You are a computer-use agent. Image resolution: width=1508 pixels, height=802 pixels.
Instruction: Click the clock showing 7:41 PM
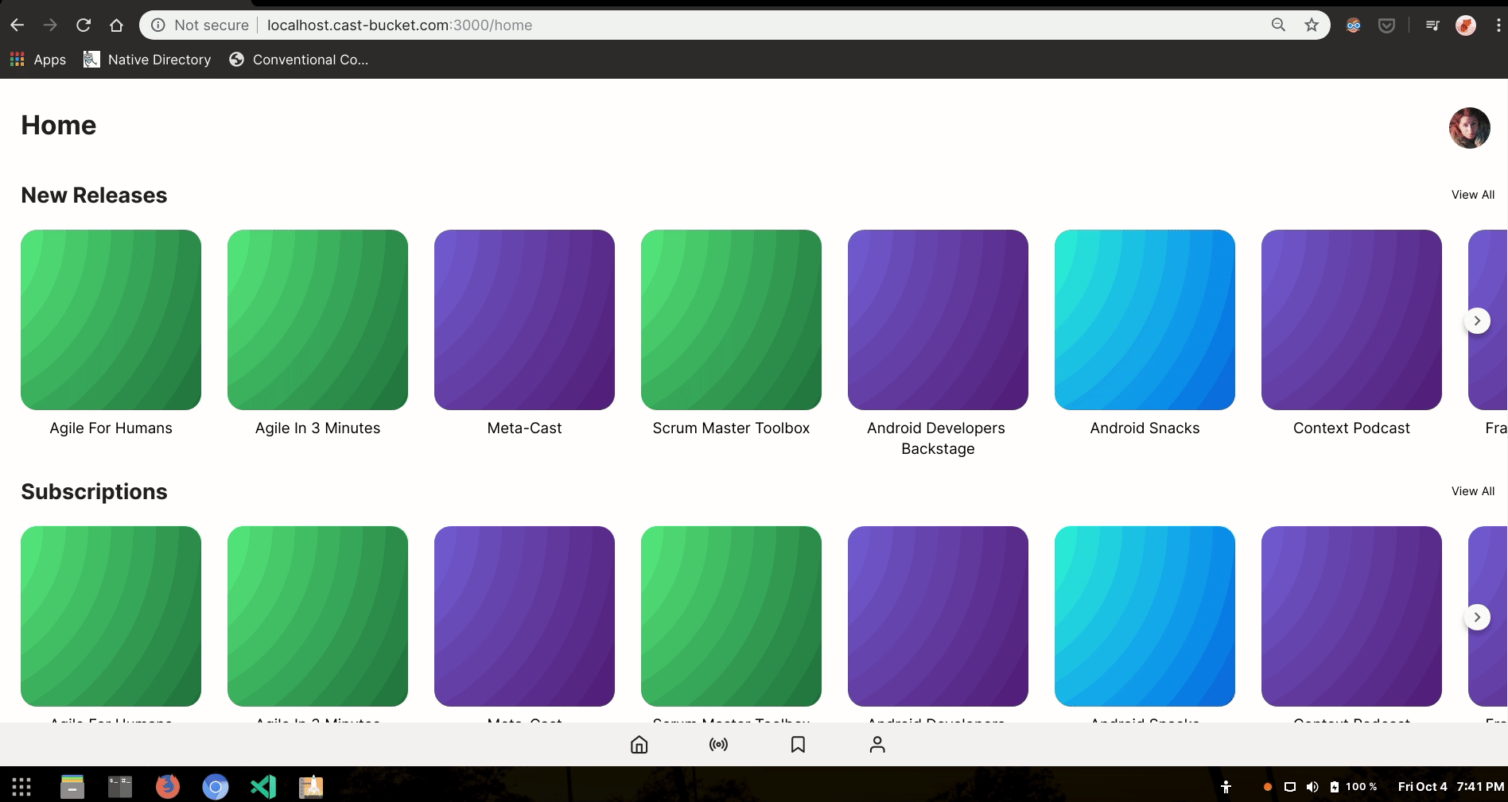tap(1480, 787)
